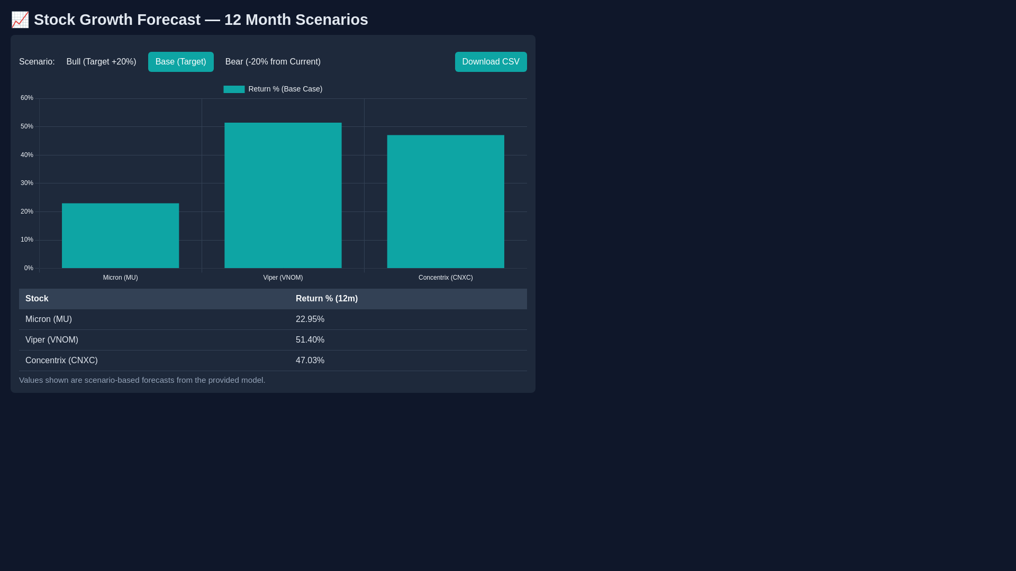Image resolution: width=1016 pixels, height=571 pixels.
Task: Click the Scenario: label
Action: point(37,62)
